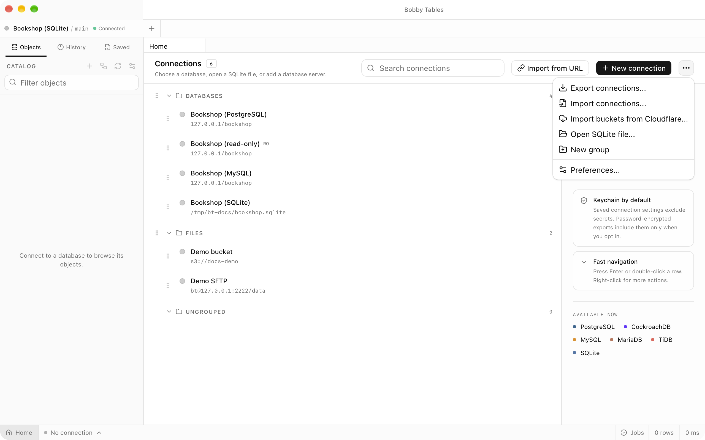Click the TiDB label under Available Now

pyautogui.click(x=665, y=340)
